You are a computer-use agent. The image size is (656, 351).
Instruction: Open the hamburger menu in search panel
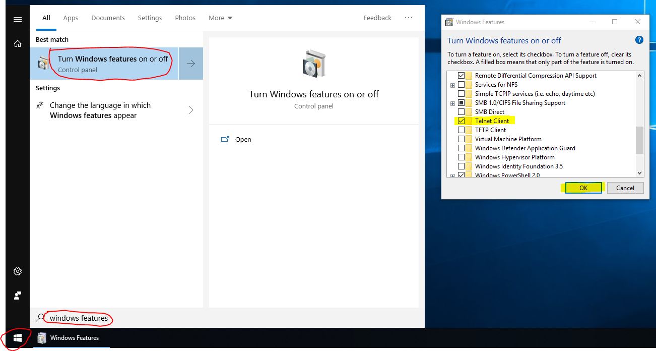click(18, 19)
